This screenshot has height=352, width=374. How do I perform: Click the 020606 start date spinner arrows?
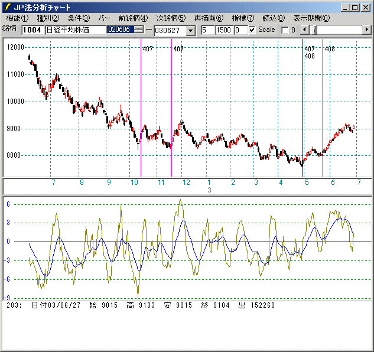coord(138,30)
